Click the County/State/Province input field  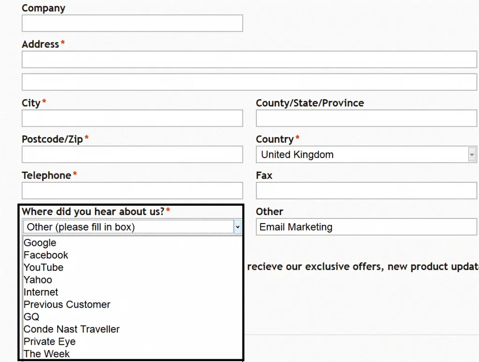[366, 118]
